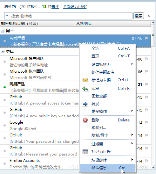Toggle read dot of unread 网易严选 email
The height and width of the screenshot is (174, 156).
[4, 87]
